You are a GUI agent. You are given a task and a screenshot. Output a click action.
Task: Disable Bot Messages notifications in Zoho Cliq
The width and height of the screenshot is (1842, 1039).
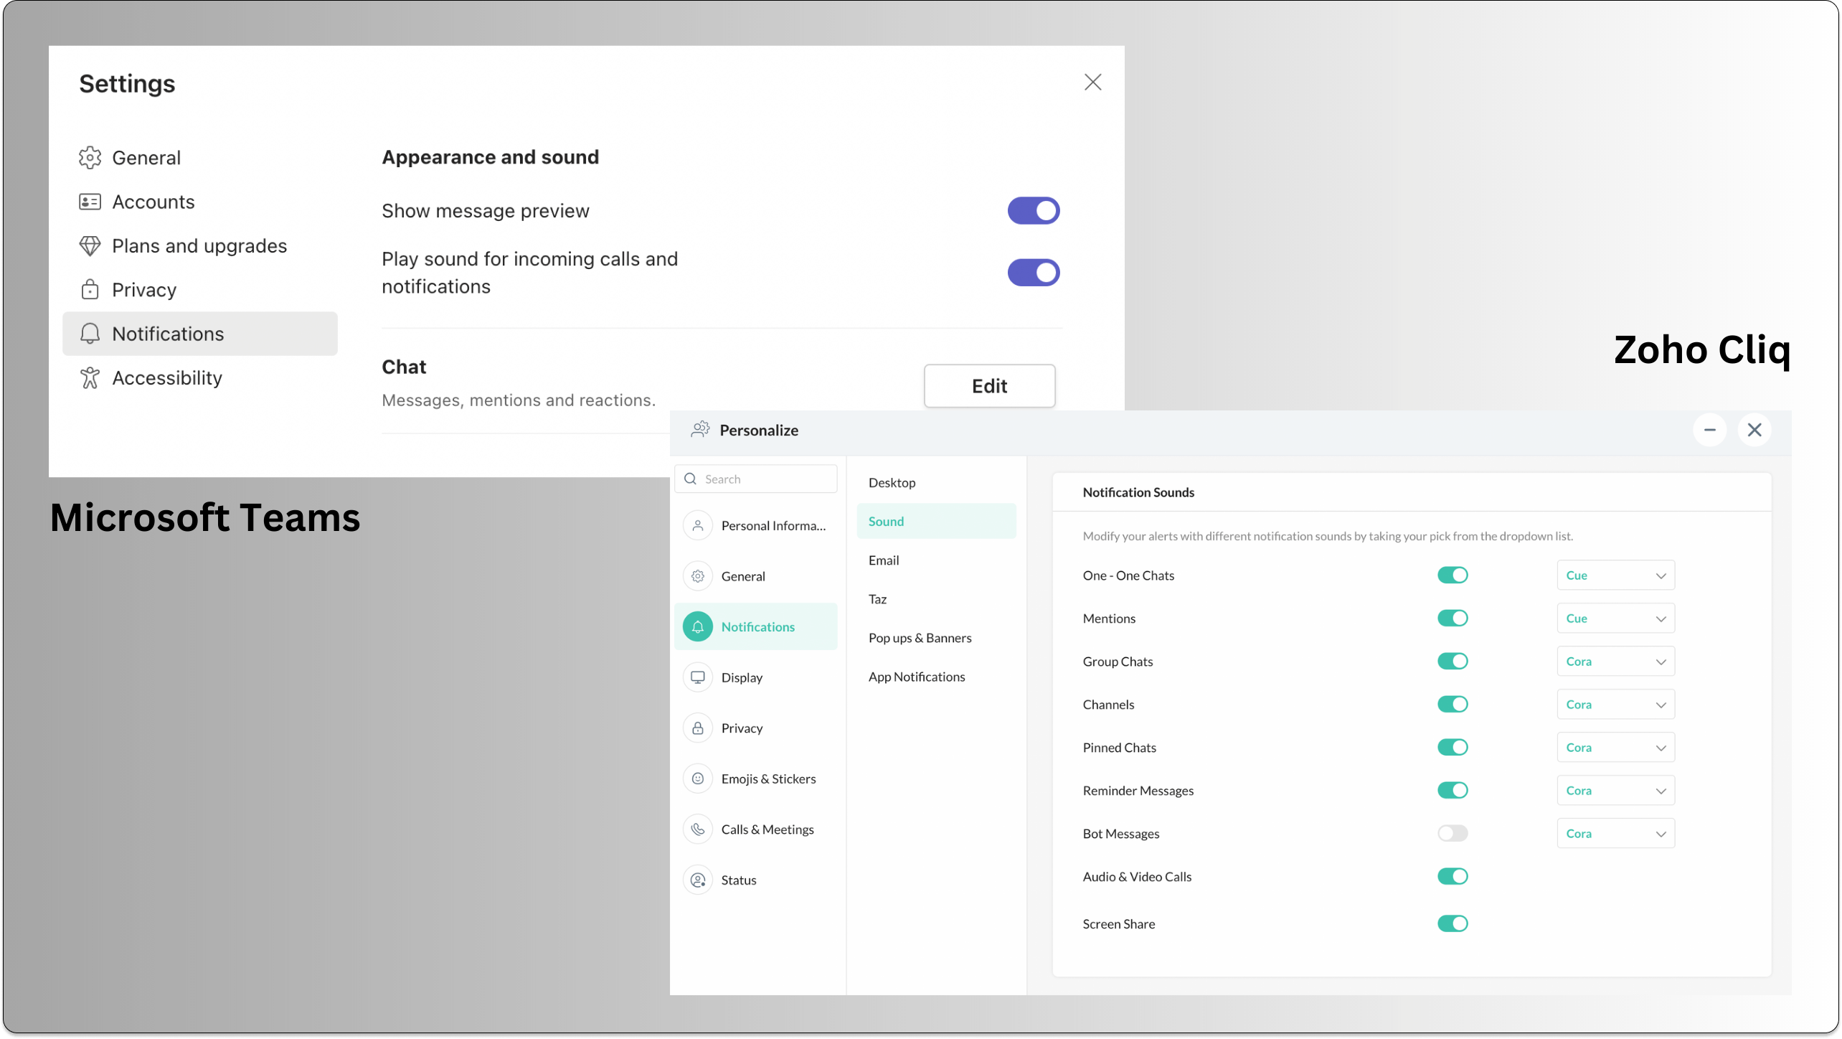point(1453,833)
